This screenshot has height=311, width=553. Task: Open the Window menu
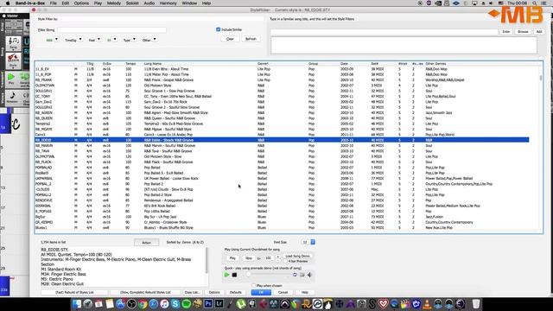point(189,3)
